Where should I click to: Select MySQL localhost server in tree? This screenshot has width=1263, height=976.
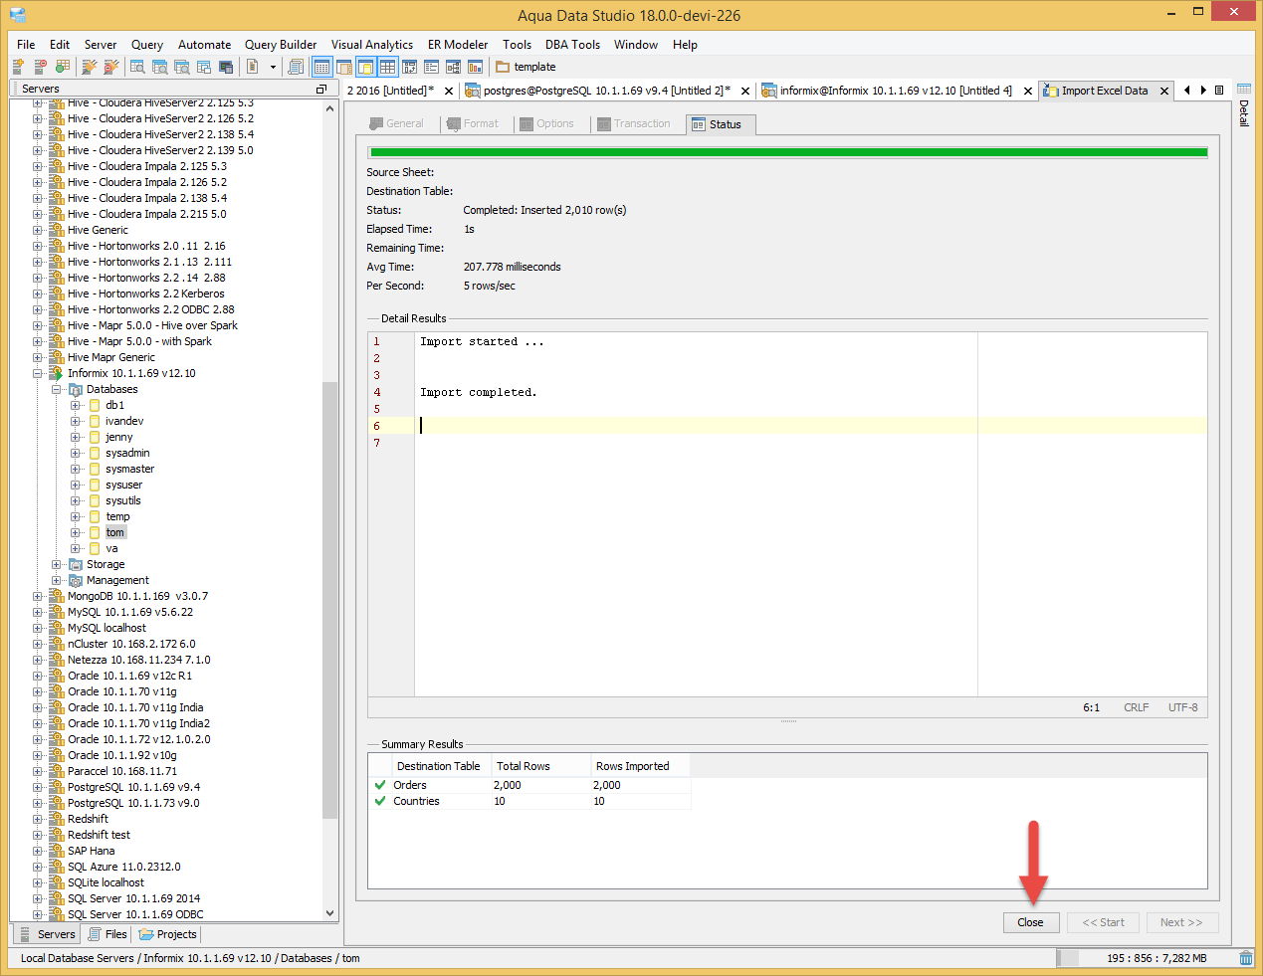point(106,628)
